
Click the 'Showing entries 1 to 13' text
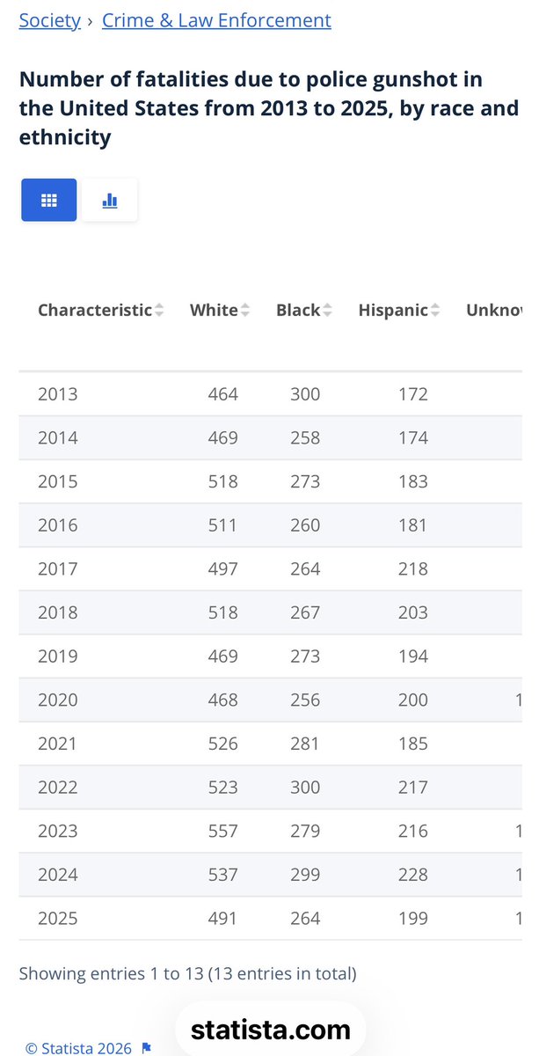tap(187, 973)
